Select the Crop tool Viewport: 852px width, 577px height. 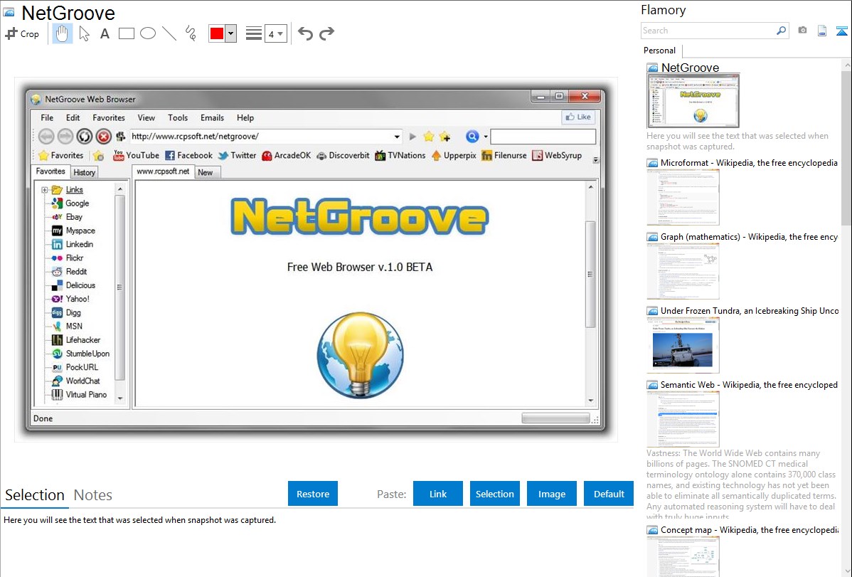(x=22, y=33)
